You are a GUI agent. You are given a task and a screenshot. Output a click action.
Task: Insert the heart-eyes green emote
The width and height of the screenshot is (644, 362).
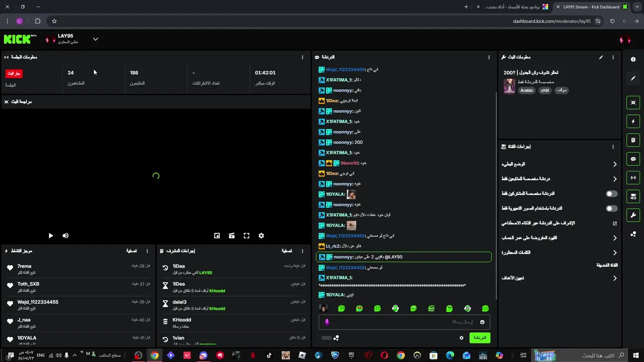pyautogui.click(x=359, y=309)
